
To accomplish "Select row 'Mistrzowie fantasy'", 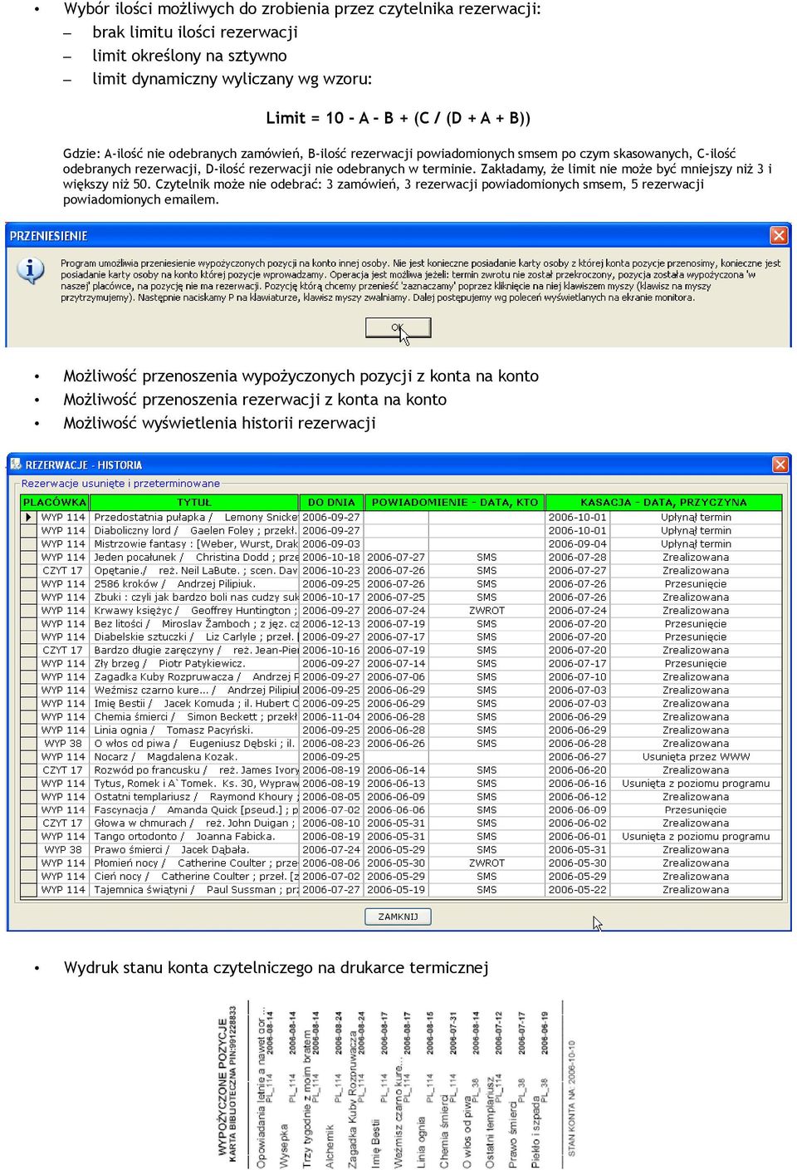I will [x=400, y=543].
